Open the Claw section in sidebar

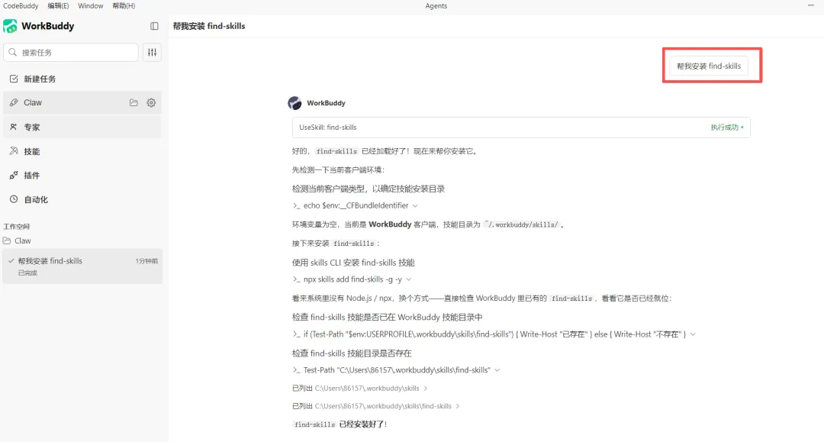(82, 102)
